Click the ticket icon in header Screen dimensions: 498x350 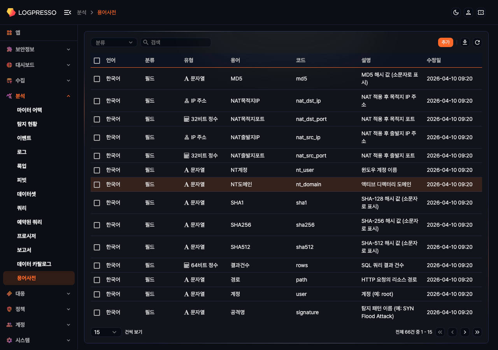point(481,12)
